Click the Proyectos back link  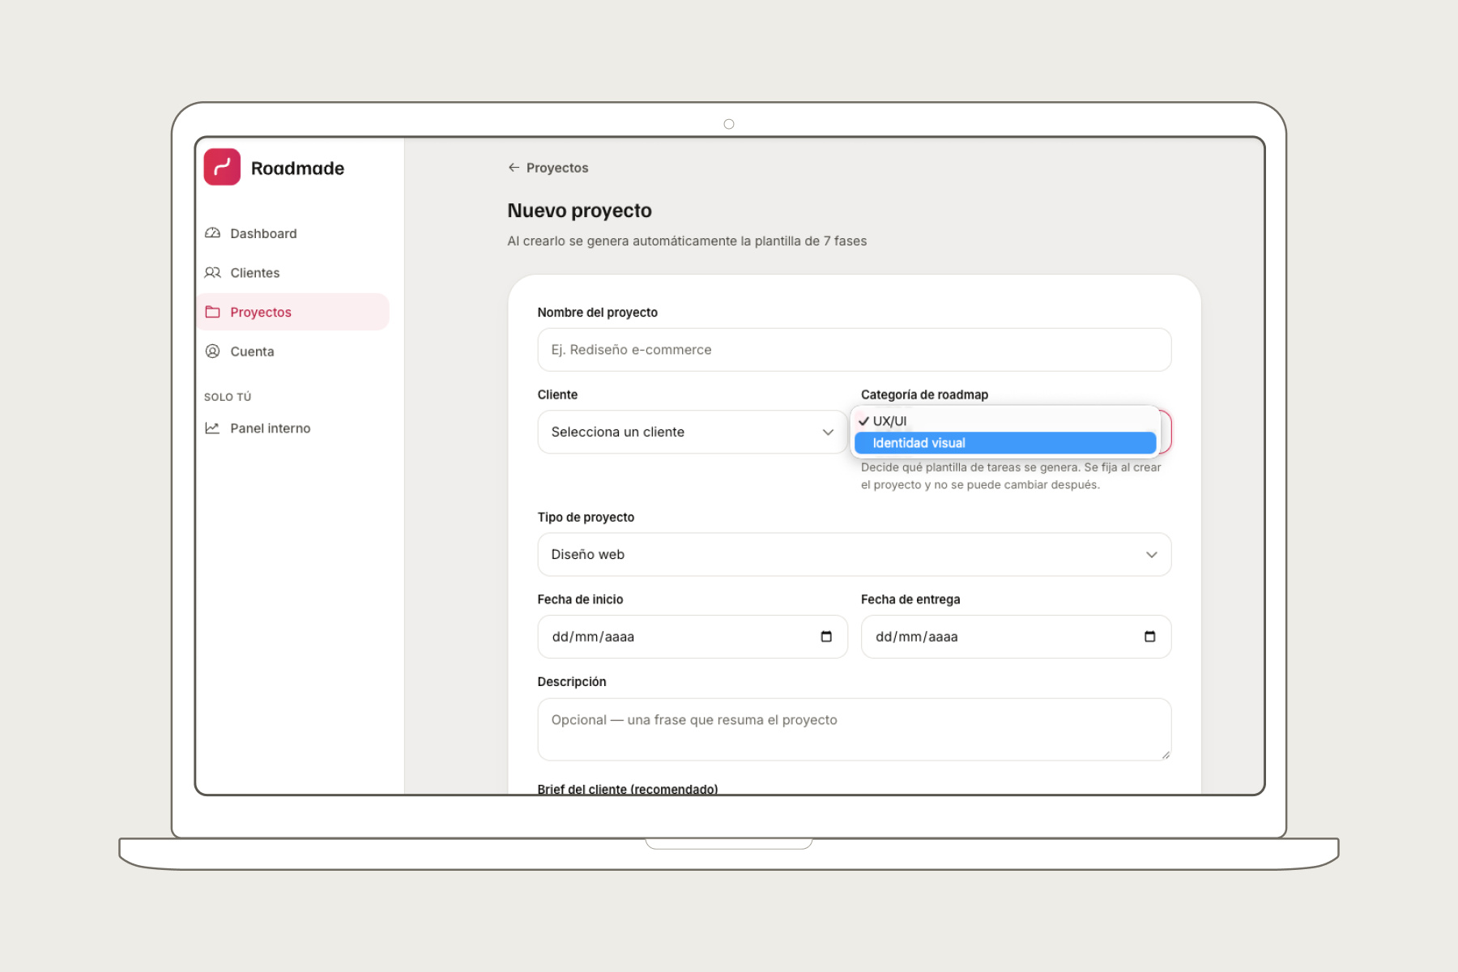click(548, 168)
